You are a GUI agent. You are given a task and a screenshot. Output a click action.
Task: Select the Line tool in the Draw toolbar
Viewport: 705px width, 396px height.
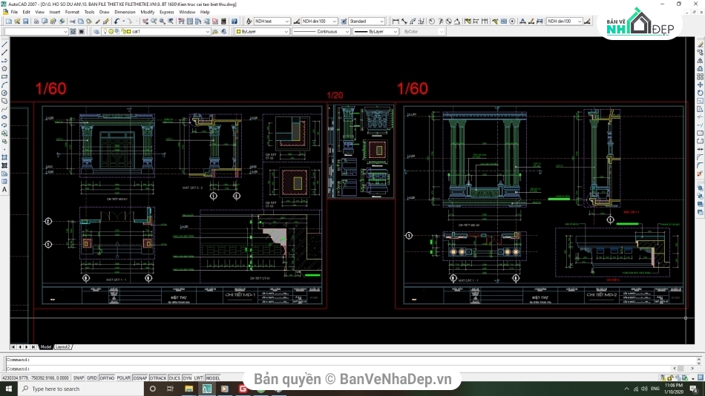(x=4, y=44)
